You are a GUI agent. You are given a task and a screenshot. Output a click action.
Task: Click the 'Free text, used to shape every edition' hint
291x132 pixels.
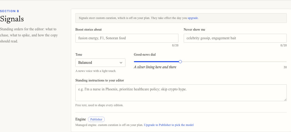click(99, 105)
